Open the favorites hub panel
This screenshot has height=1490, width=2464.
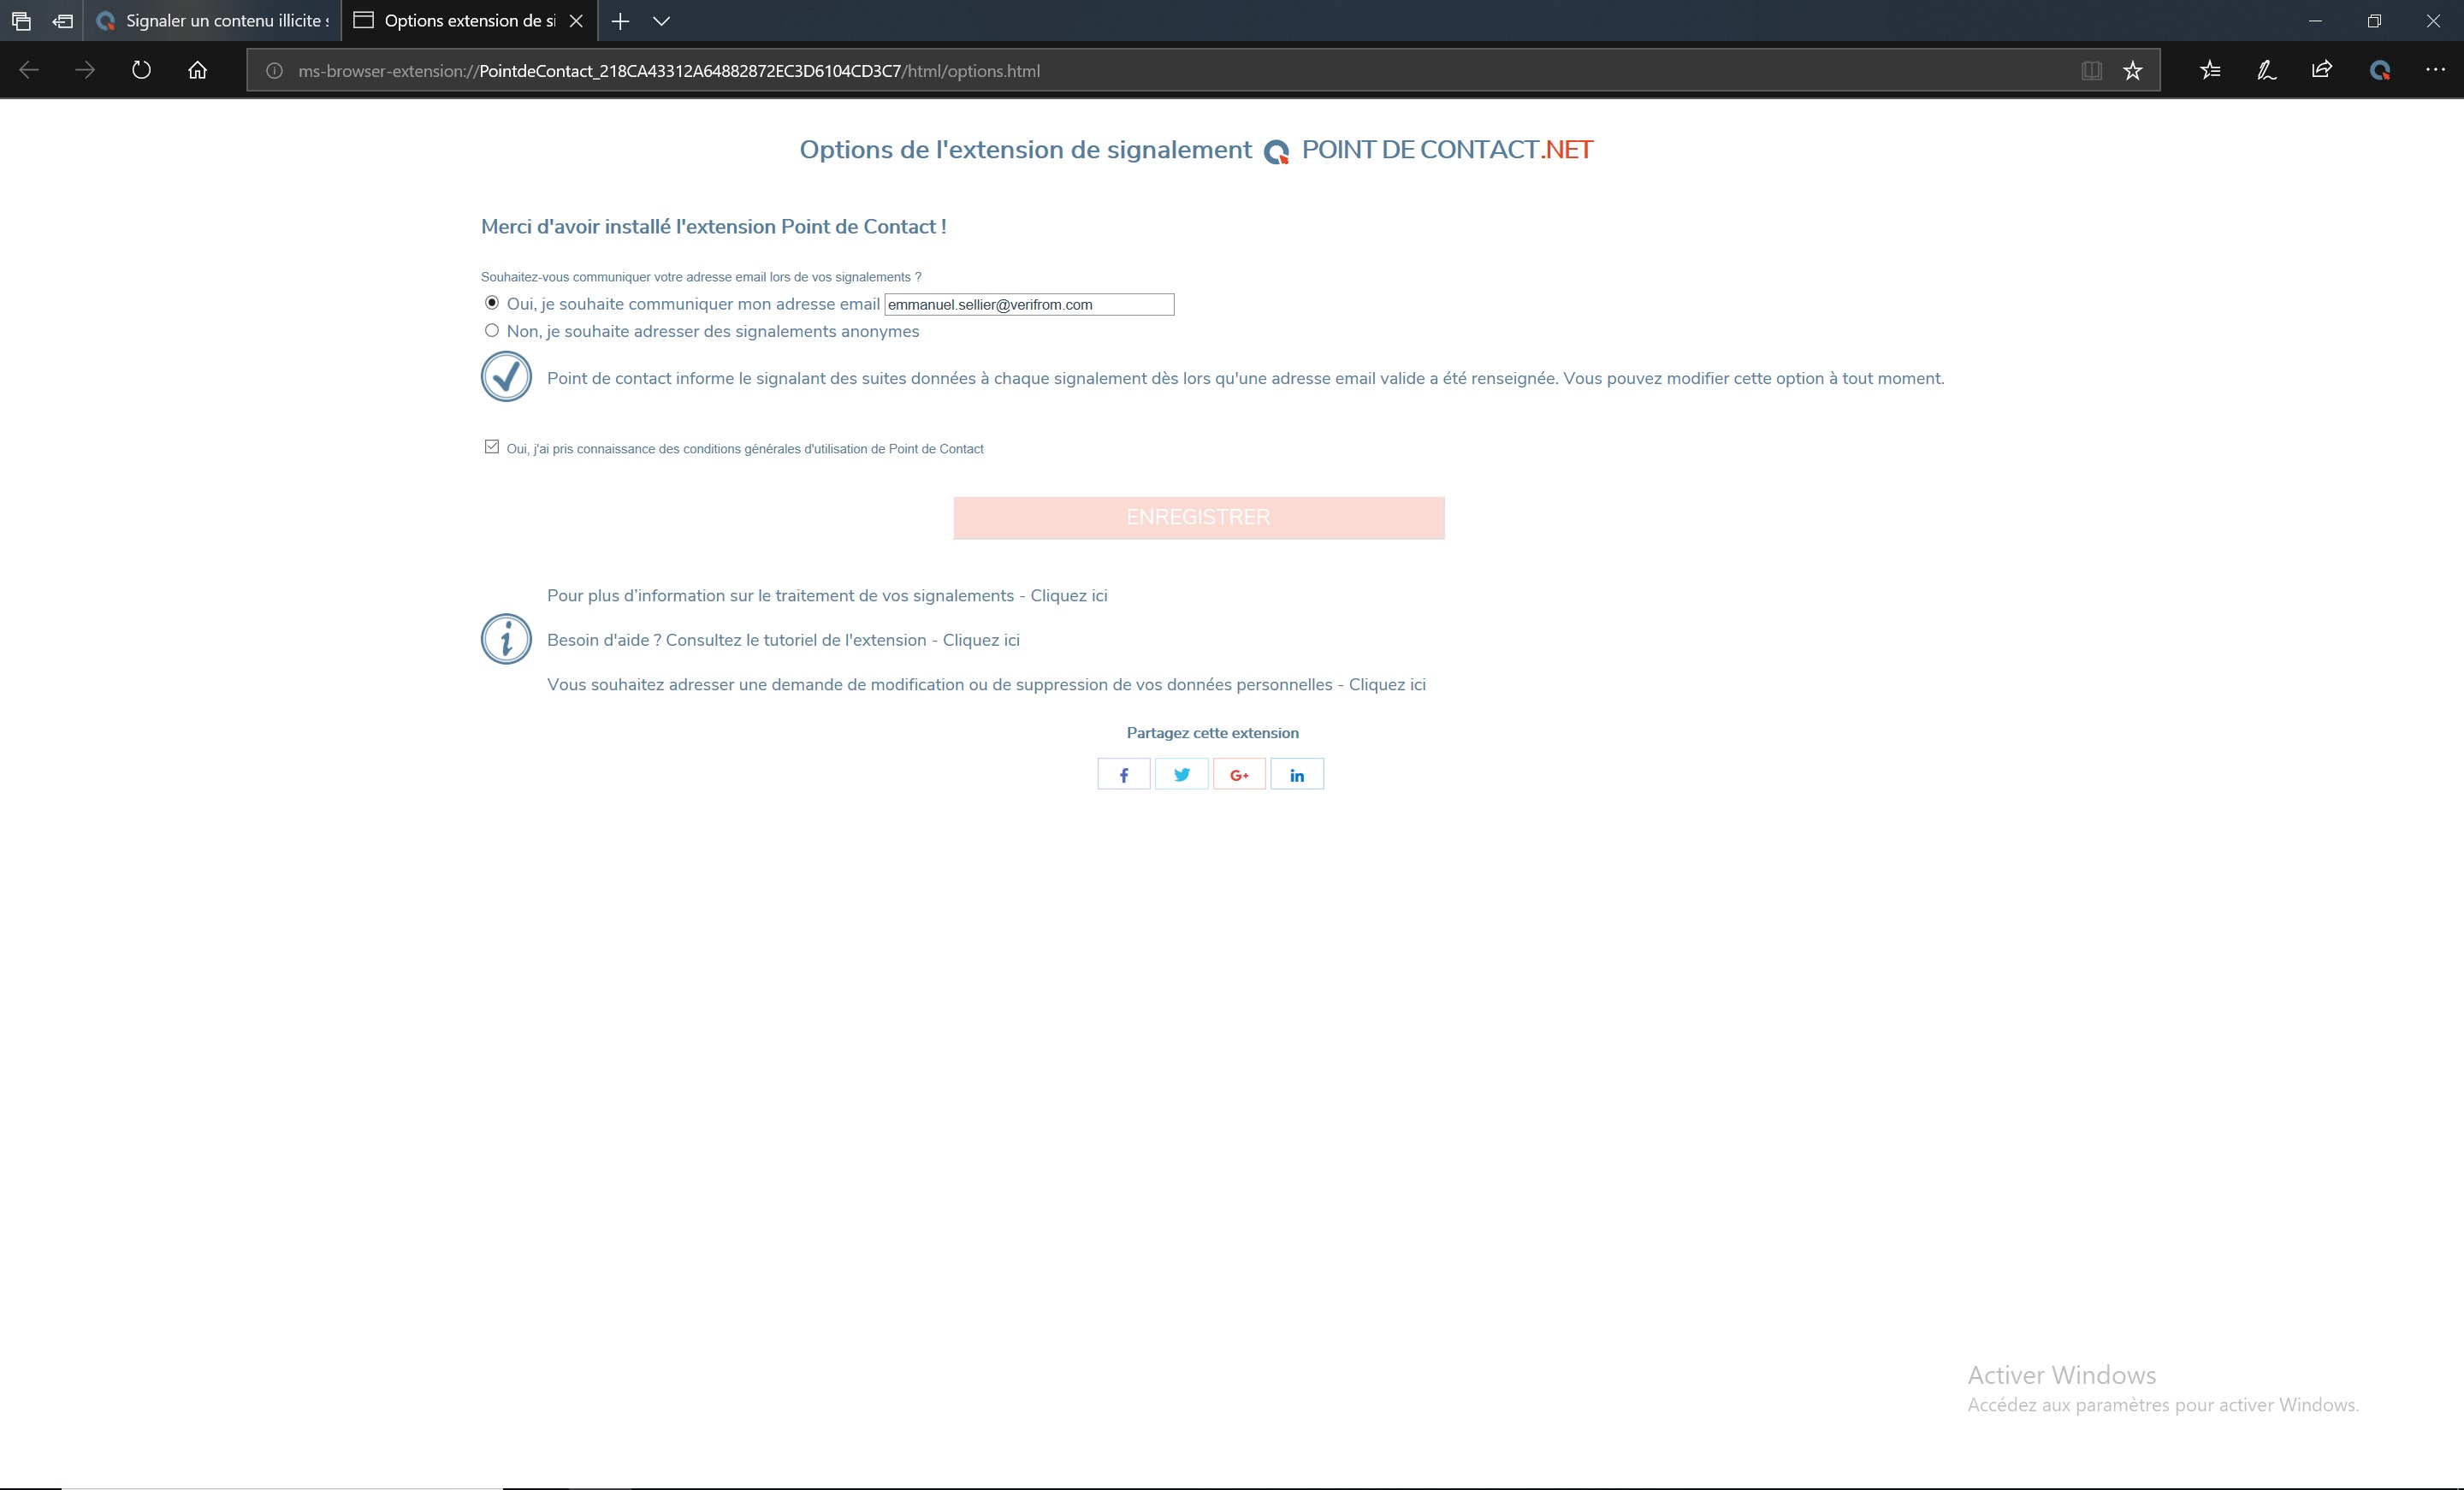point(2210,70)
